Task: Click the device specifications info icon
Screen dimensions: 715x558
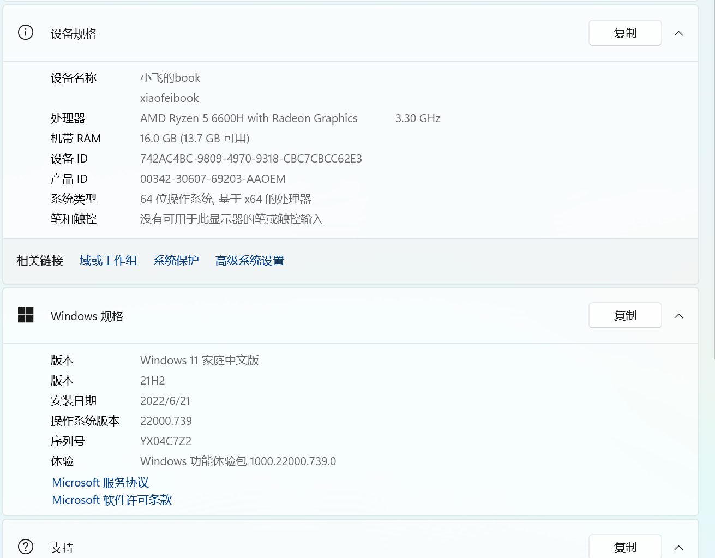Action: [26, 33]
